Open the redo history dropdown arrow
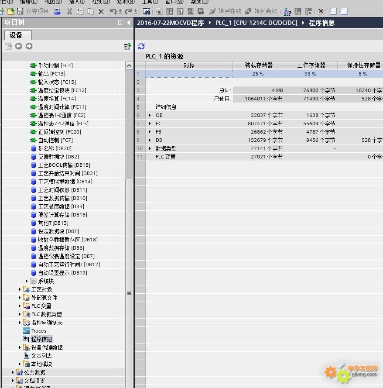 (x=136, y=11)
